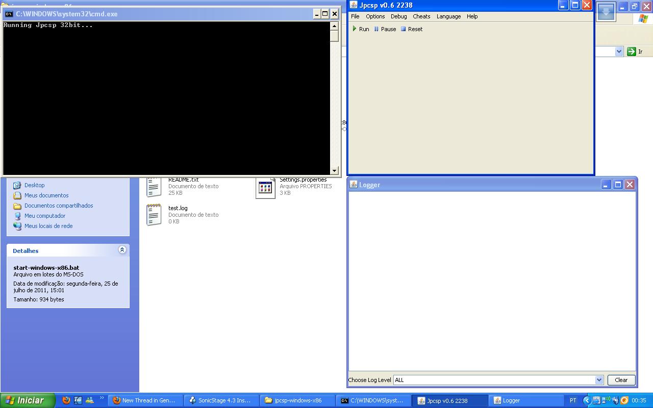Open the File menu in Jpcsp
The image size is (653, 408).
[x=355, y=16]
